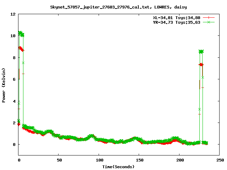Click the x-axis tick label 250
Image resolution: width=227 pixels, height=170 pixels.
(x=220, y=160)
